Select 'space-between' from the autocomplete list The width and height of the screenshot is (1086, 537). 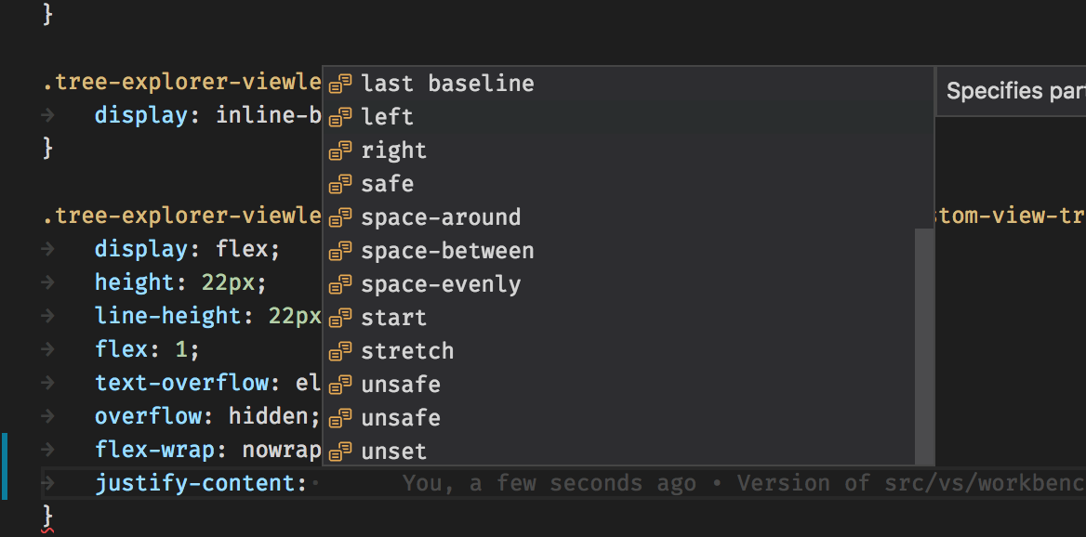pyautogui.click(x=447, y=251)
